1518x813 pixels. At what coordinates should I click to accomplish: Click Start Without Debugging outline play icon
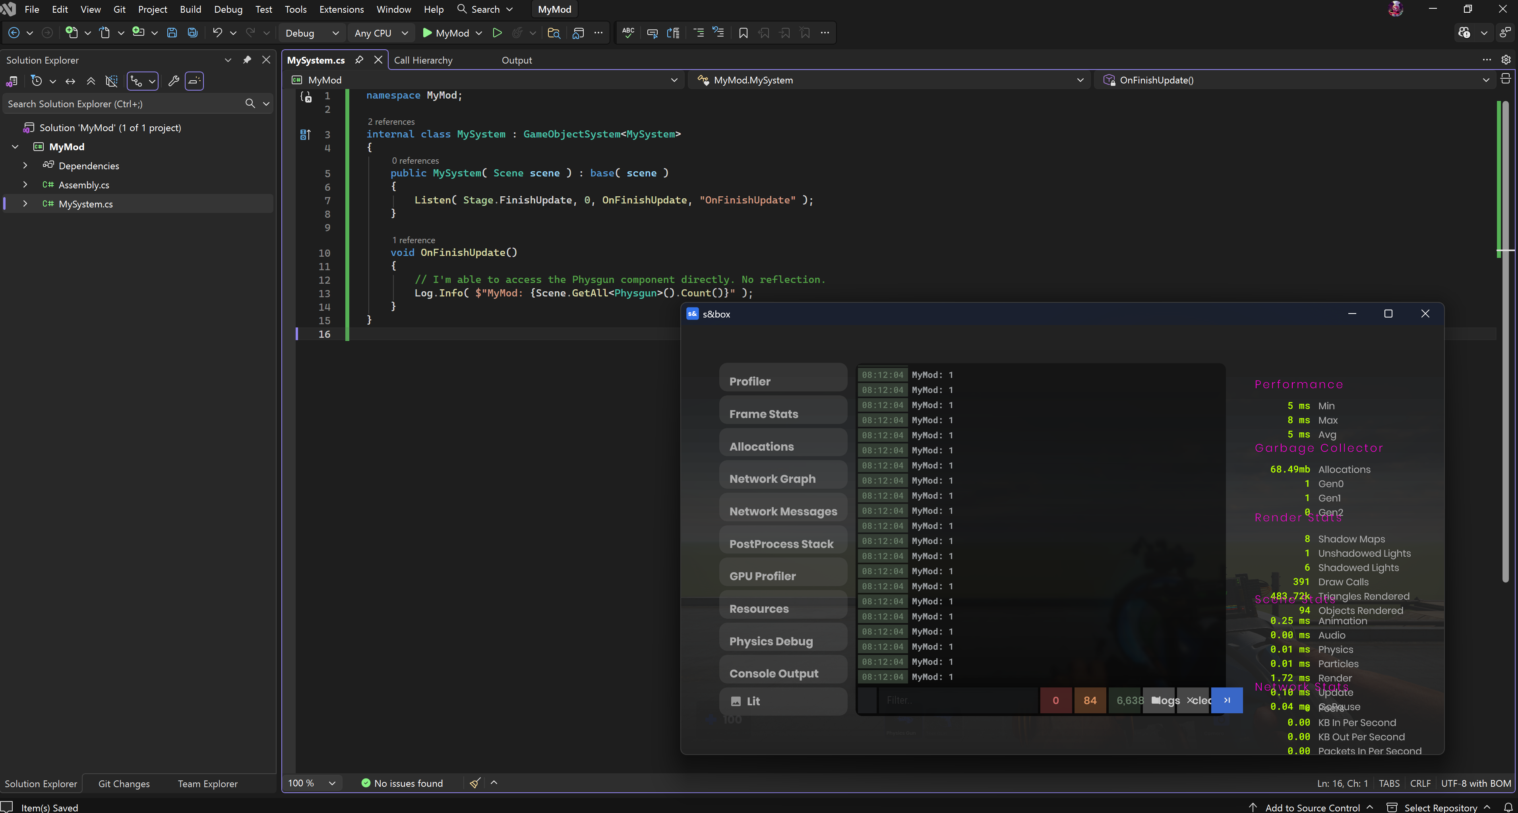(x=498, y=33)
